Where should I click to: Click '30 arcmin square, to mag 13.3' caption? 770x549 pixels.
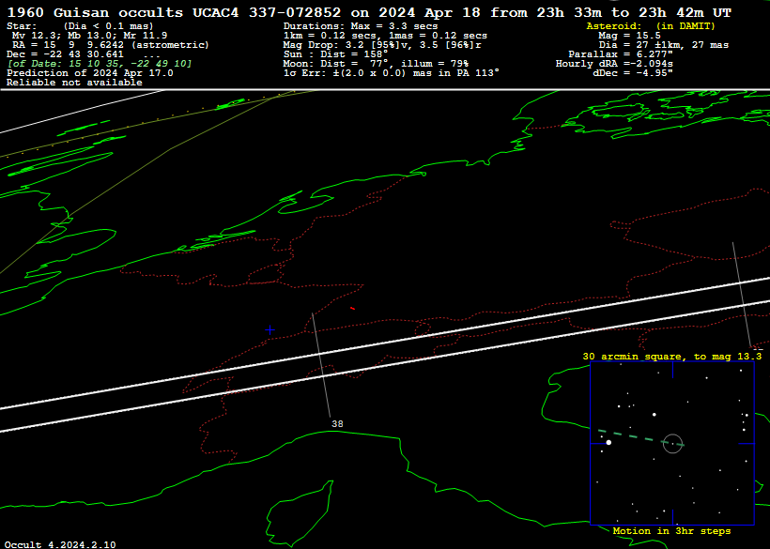point(672,357)
